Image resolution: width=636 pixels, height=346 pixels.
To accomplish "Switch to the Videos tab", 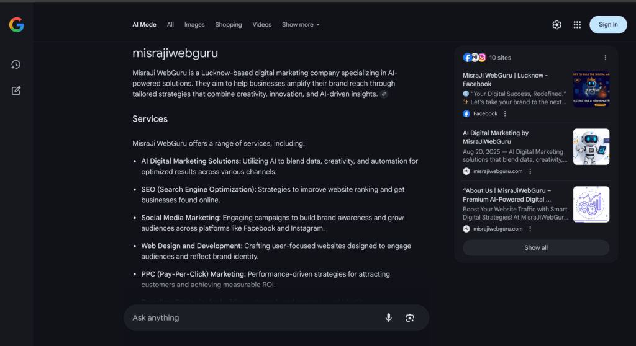I will point(262,25).
